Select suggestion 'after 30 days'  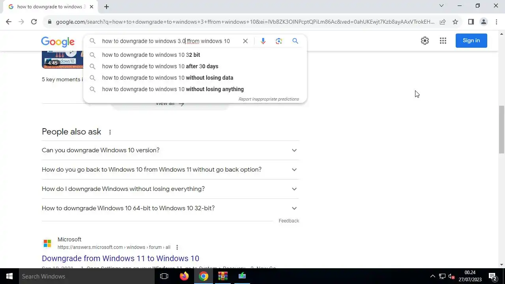195,66
